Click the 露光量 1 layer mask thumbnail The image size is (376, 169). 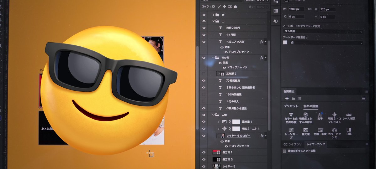pyautogui.click(x=236, y=122)
